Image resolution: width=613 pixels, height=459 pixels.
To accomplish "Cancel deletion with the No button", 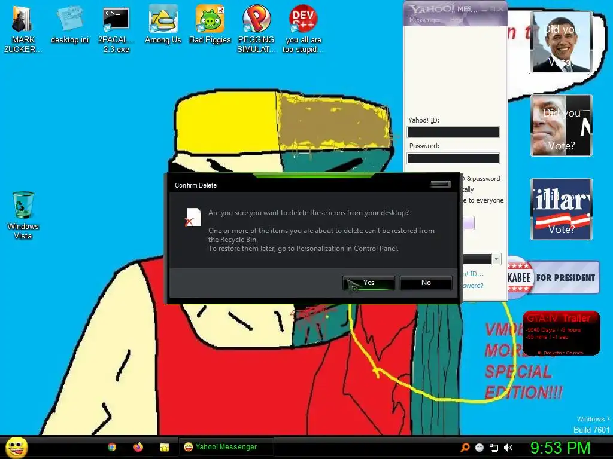I will coord(426,283).
